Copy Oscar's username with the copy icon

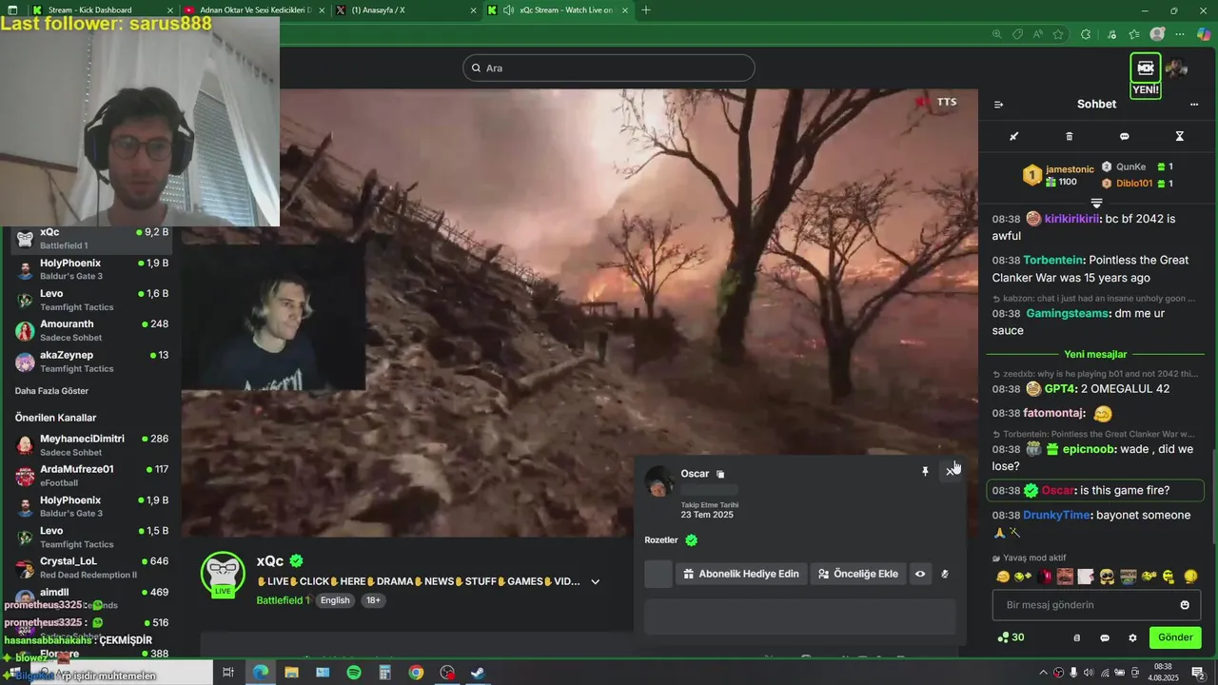(720, 474)
